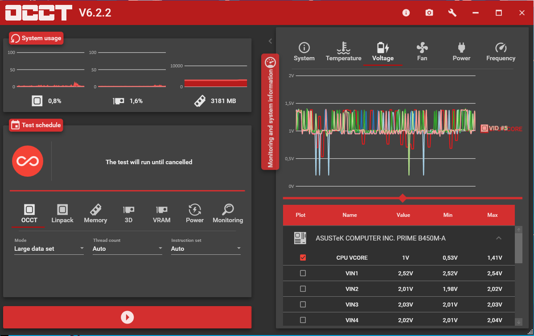
Task: Click the OCCT logo
Action: (38, 12)
